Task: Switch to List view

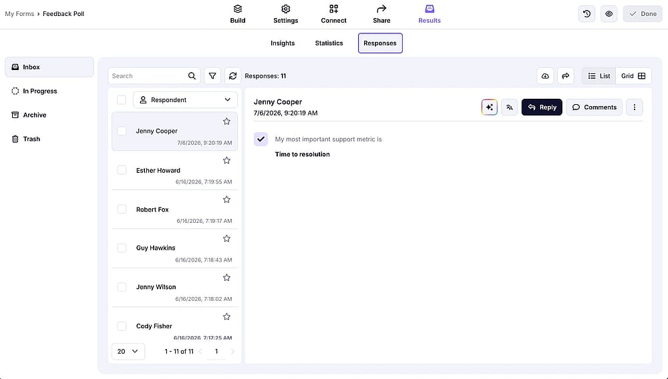Action: click(599, 75)
